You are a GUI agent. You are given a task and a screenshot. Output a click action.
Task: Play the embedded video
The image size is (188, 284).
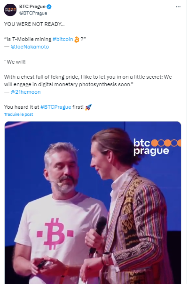point(93,203)
